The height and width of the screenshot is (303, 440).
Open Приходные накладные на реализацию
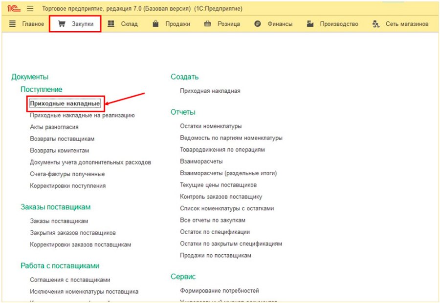(82, 115)
